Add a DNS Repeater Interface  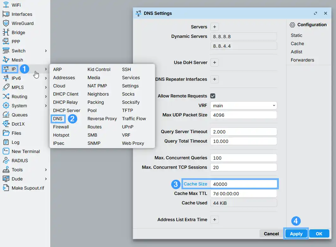coord(215,79)
